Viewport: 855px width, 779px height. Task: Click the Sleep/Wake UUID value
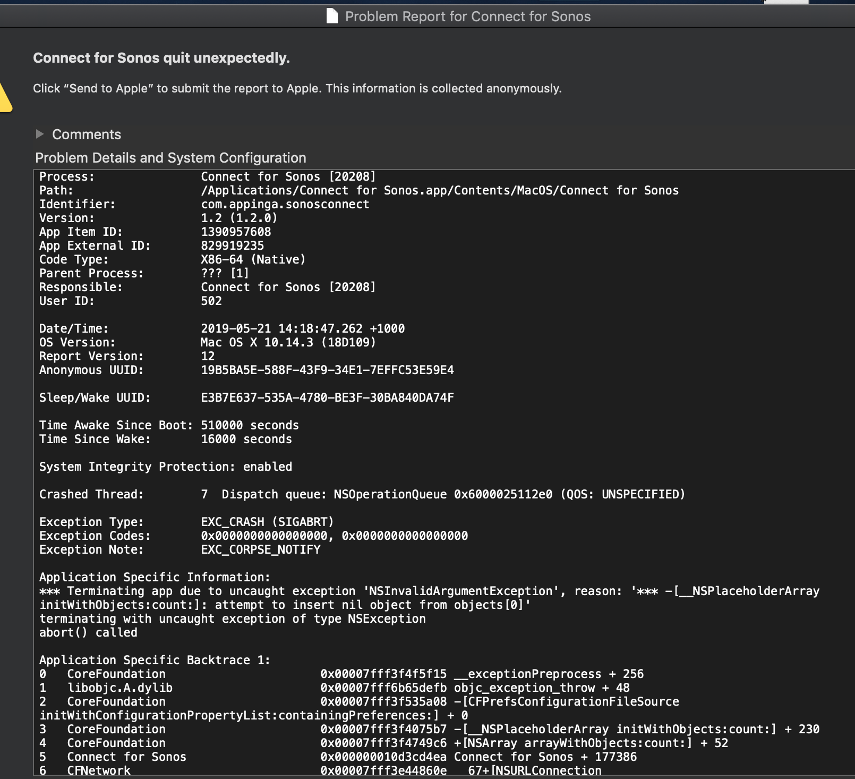click(x=327, y=397)
